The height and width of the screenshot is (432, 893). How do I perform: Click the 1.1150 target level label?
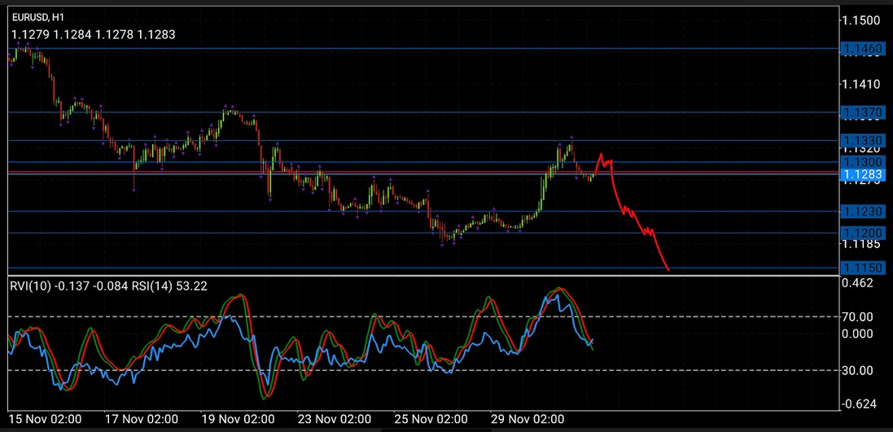pos(862,268)
